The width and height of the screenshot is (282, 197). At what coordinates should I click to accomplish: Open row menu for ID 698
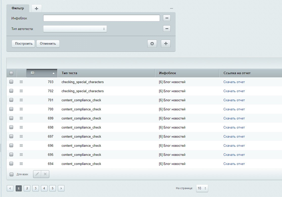pos(21,127)
